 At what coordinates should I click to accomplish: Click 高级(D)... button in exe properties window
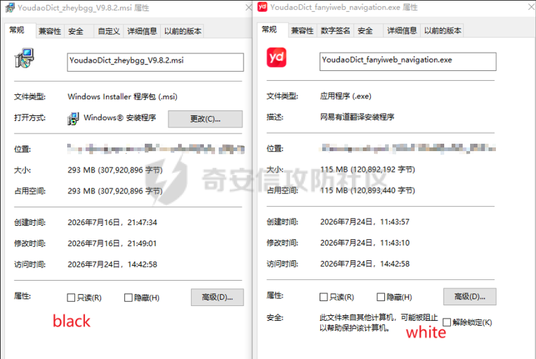tap(469, 296)
